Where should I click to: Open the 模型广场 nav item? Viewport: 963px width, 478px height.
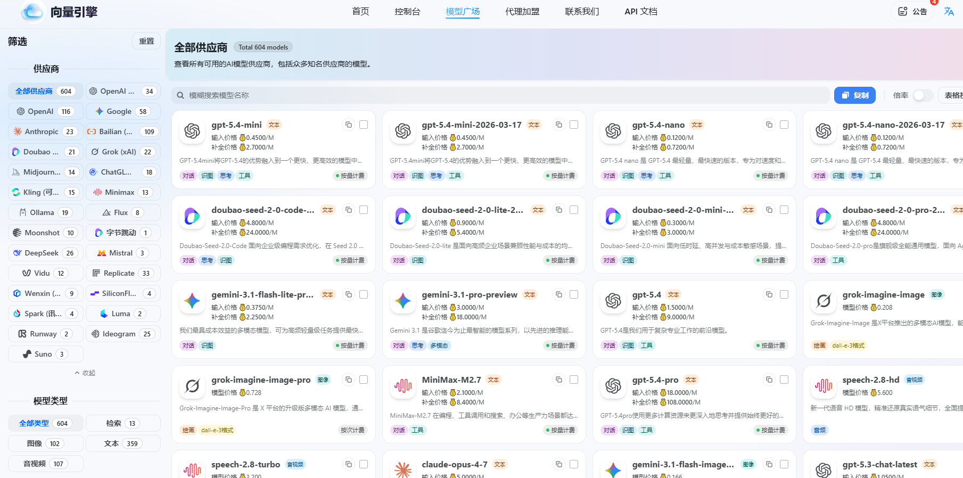coord(463,11)
